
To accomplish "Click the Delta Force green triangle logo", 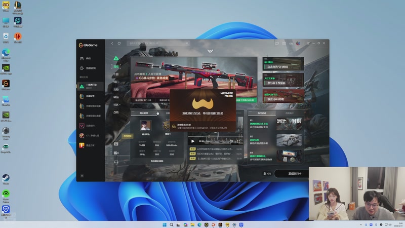I will pos(116,58).
